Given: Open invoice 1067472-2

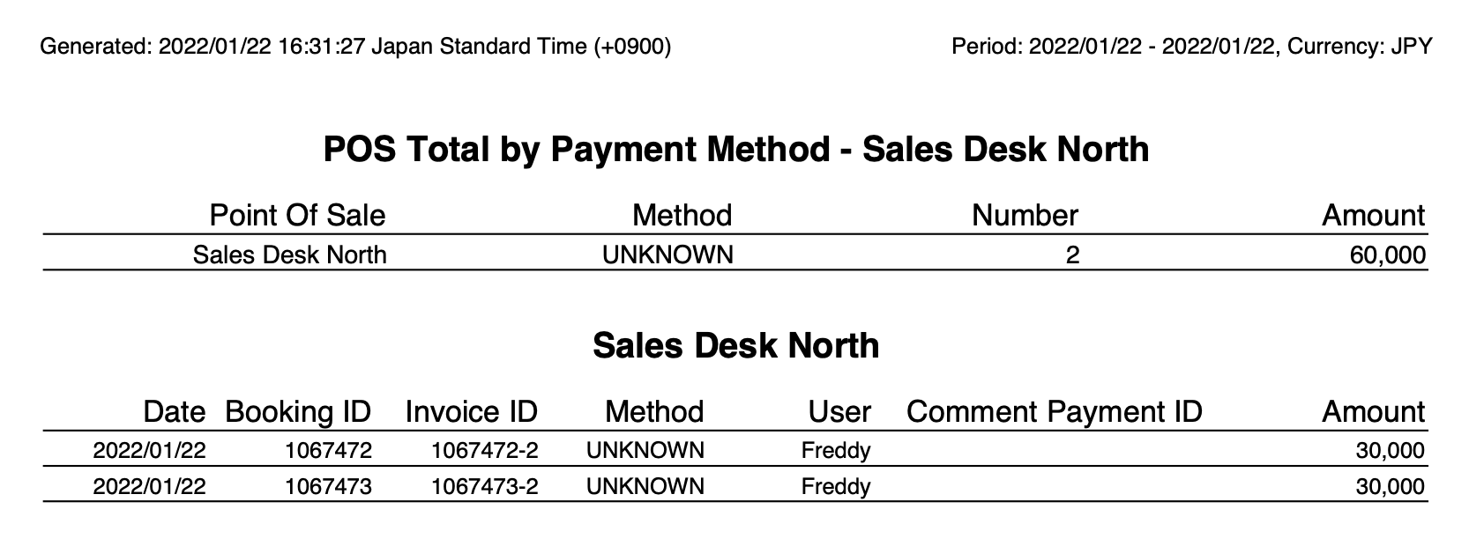Looking at the screenshot, I should [x=484, y=451].
